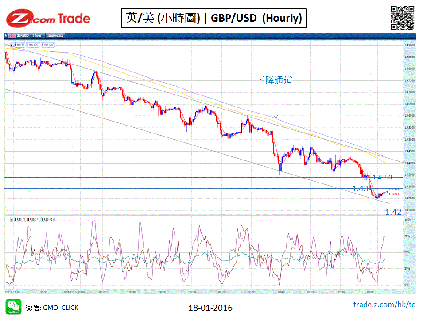Open the Candlestick chart type selector
The width and height of the screenshot is (423, 316).
(x=55, y=35)
